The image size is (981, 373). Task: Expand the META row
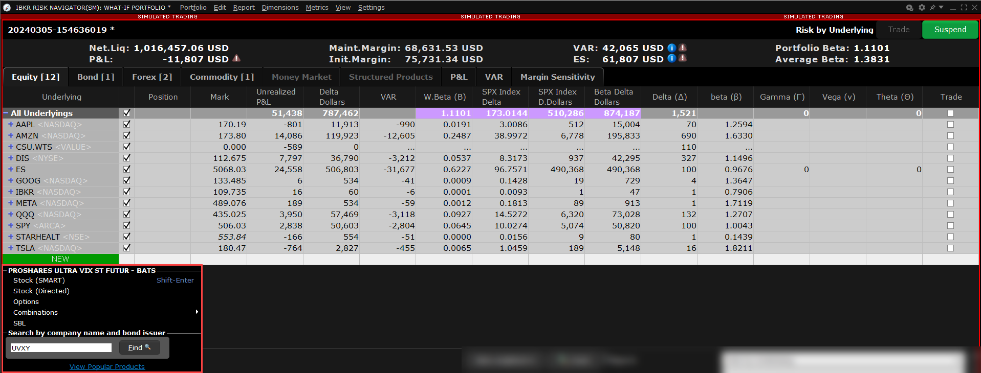11,203
